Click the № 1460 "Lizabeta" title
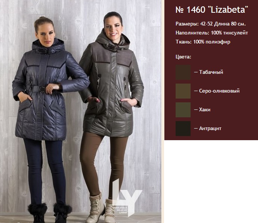This screenshot has height=223, width=258. tap(212, 10)
